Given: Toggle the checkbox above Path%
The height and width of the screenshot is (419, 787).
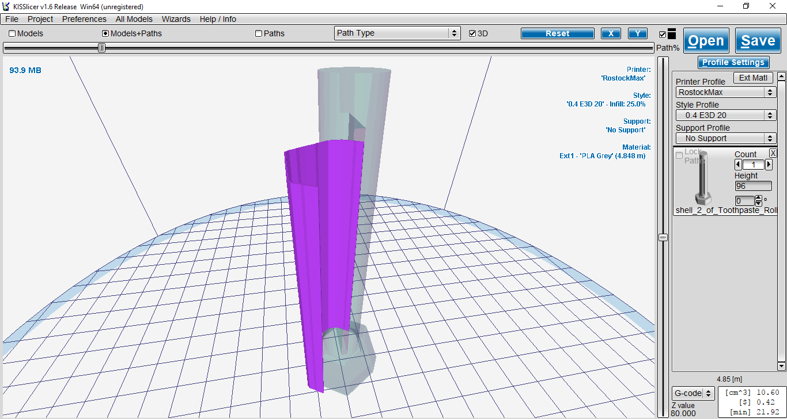Looking at the screenshot, I should point(663,35).
